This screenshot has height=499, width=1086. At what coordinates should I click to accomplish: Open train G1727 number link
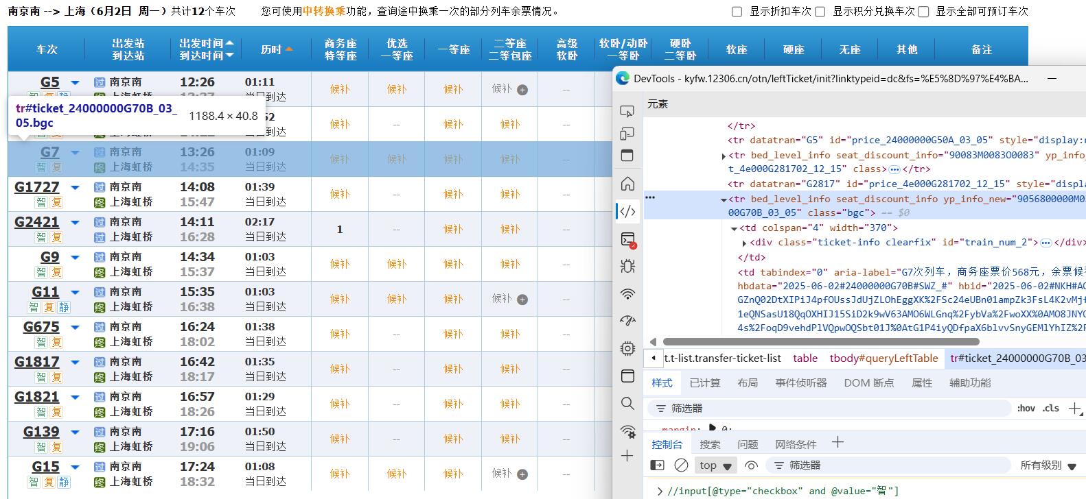pos(37,187)
